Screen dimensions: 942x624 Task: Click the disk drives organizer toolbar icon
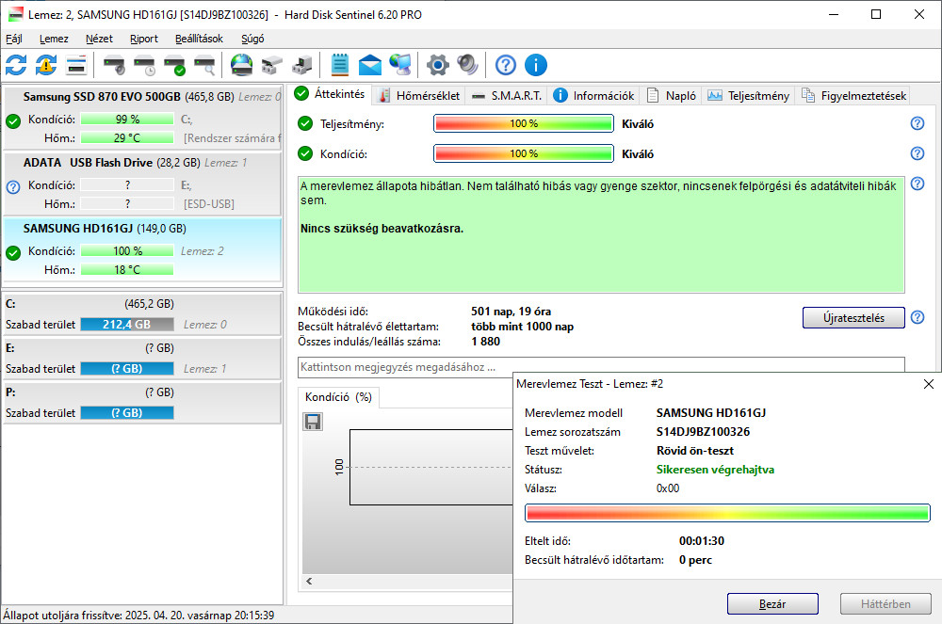point(272,65)
